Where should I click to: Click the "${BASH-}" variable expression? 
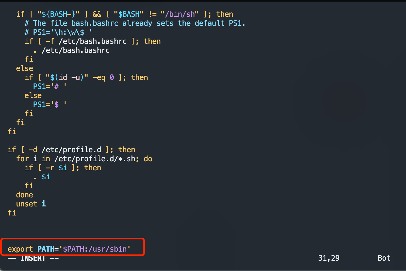58,14
